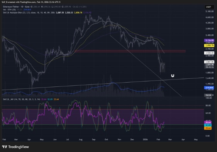Click the Dec label on the time axis
This screenshot has width=217, height=152.
(132, 140)
